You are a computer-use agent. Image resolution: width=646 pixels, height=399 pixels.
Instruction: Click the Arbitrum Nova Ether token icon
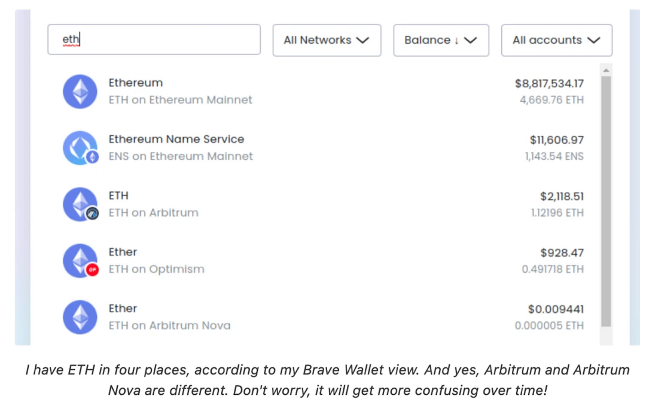coord(80,317)
